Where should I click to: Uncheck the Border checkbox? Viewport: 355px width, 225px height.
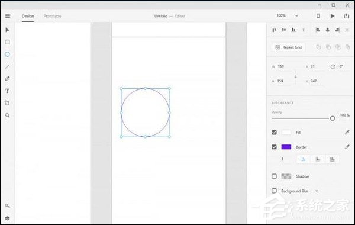coord(274,147)
